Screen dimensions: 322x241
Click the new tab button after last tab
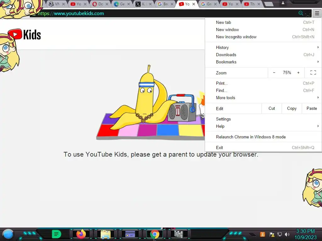tap(269, 4)
